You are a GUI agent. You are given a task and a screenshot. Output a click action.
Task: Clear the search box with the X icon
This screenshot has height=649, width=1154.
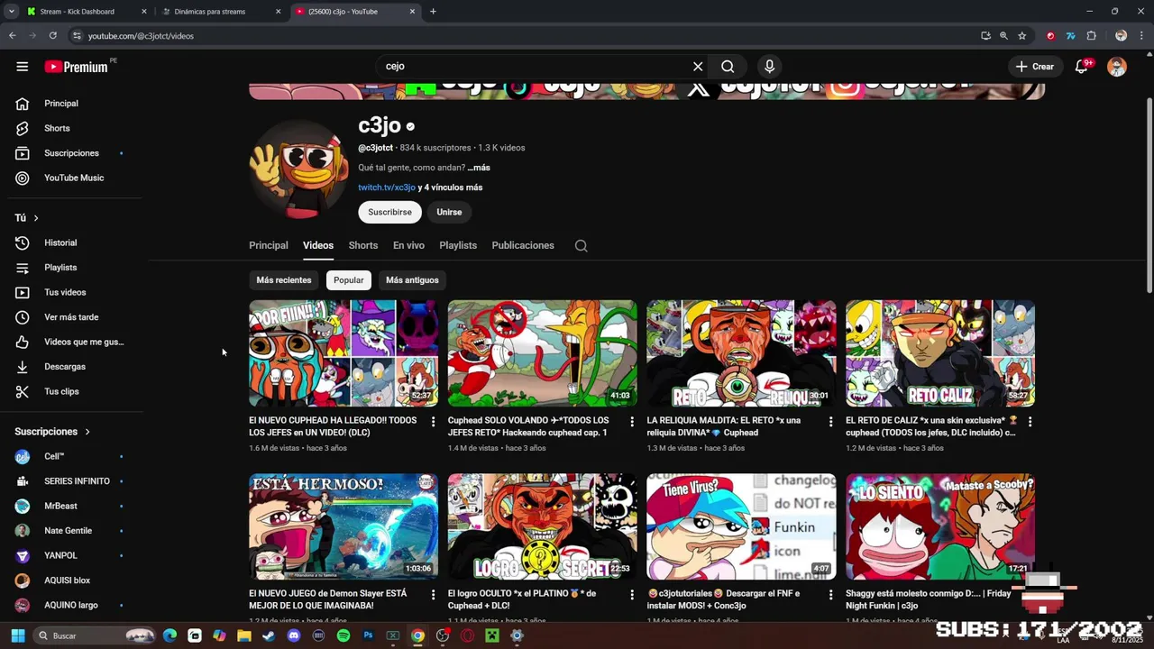(x=698, y=67)
